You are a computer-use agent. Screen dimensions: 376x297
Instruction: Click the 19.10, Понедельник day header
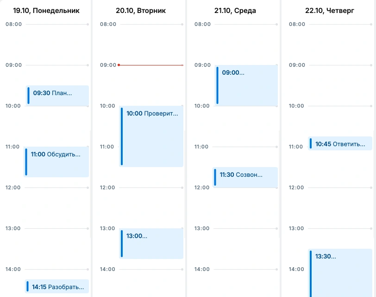click(46, 11)
